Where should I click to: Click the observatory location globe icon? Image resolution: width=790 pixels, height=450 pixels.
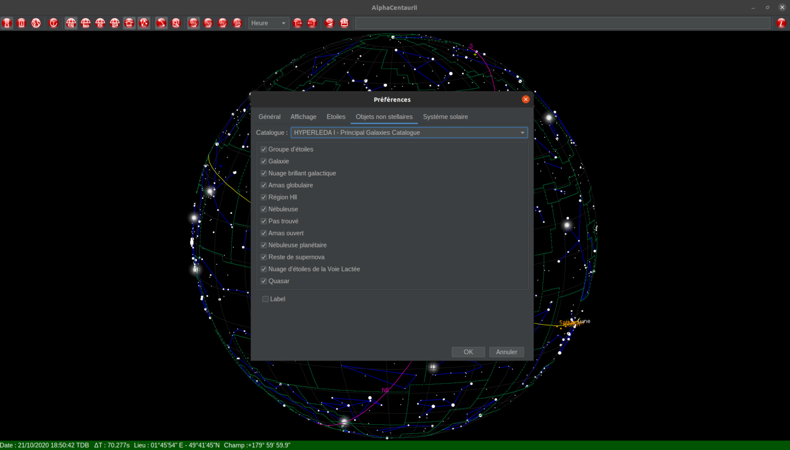click(35, 23)
